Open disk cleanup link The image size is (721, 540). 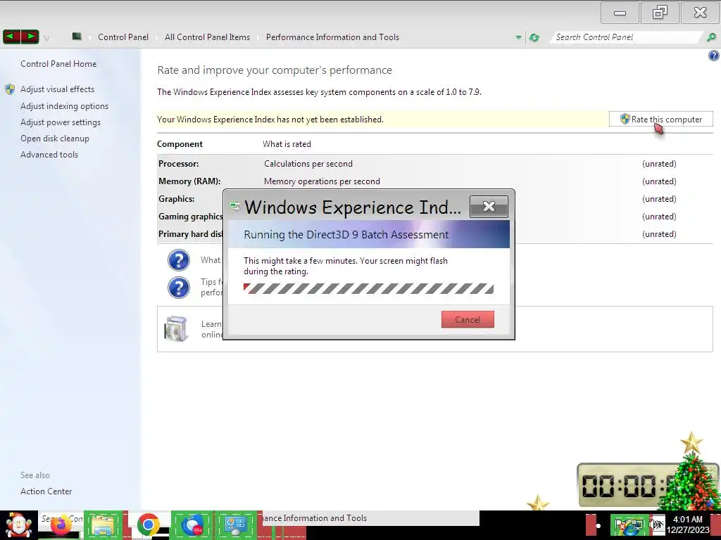point(55,139)
